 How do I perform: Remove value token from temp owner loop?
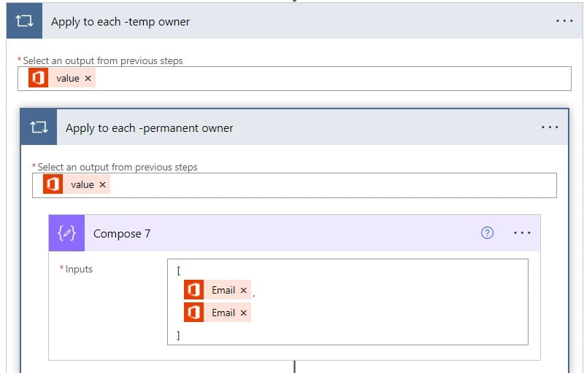(x=88, y=79)
